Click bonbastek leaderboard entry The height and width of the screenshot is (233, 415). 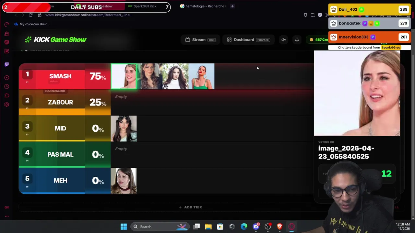tap(370, 23)
